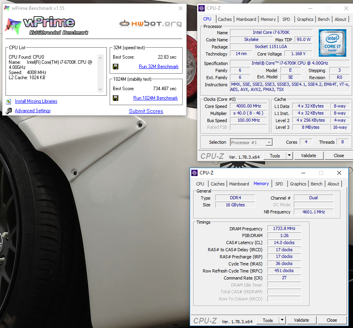Screen dimensions: 353x328
Task: Click the Command Rate 2T value
Action: pos(284,278)
